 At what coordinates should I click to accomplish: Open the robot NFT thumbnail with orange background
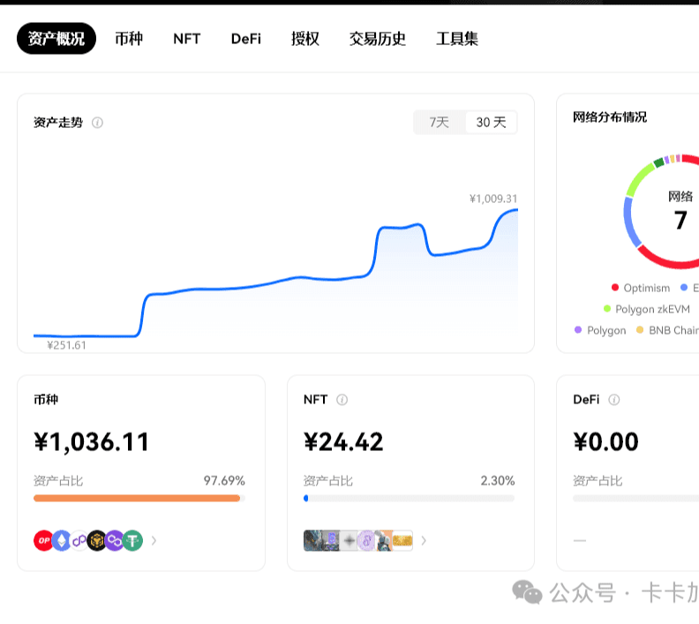pyautogui.click(x=384, y=541)
